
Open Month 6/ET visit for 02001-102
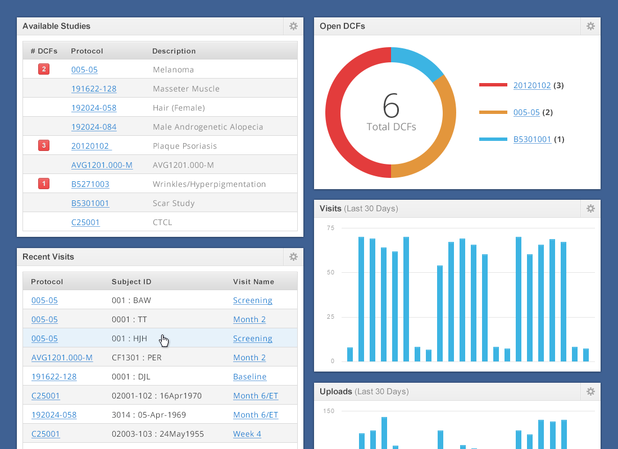click(256, 396)
